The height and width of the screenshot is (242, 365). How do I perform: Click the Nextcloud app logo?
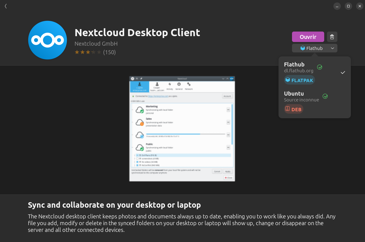tap(48, 40)
